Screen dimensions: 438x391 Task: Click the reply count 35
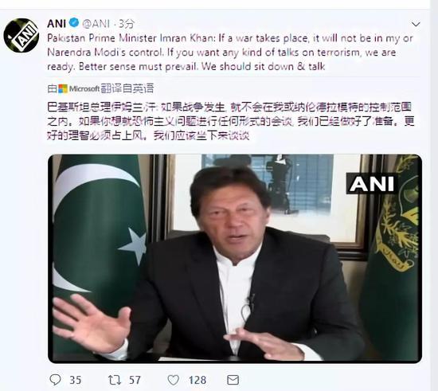click(x=75, y=380)
